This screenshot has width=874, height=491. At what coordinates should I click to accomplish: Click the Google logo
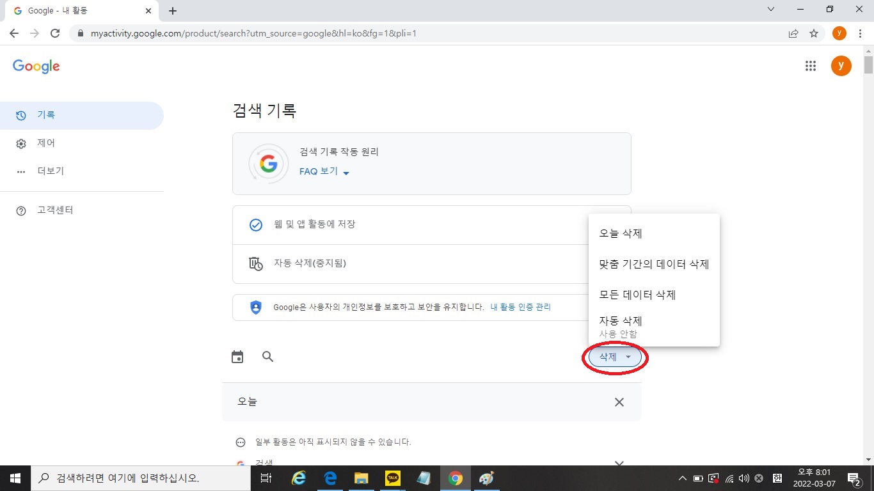[36, 66]
